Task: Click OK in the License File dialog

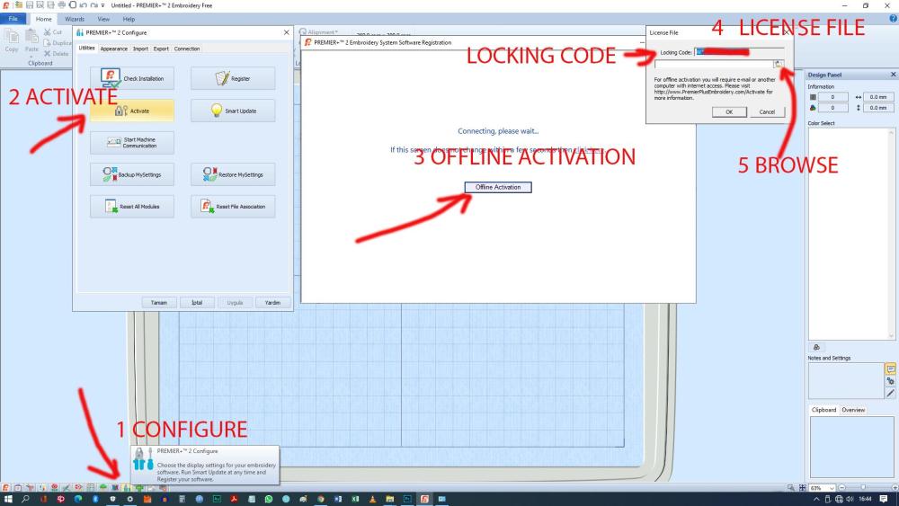Action: point(729,111)
